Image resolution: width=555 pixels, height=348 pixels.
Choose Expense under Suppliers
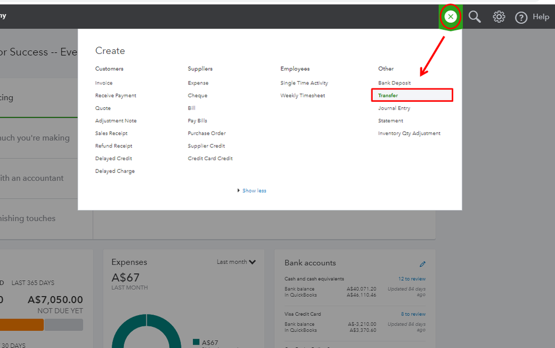pos(198,83)
